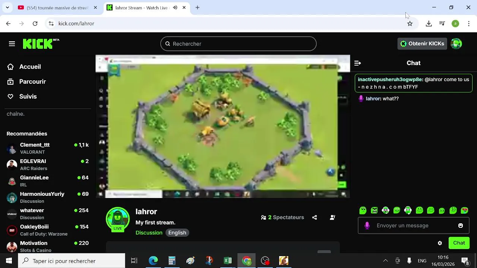Screen dimensions: 477x268
Task: Close the lahror Stream tab
Action: 184,7
